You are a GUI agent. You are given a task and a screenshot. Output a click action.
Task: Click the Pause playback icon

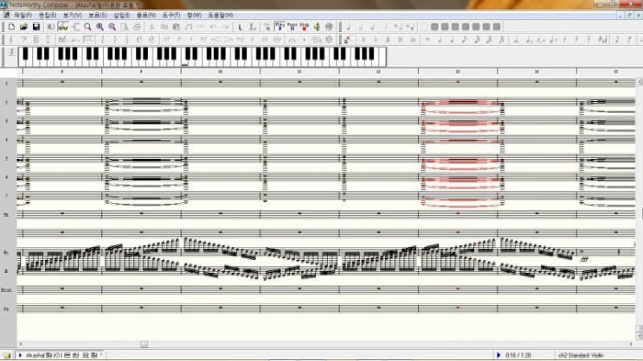(x=292, y=27)
